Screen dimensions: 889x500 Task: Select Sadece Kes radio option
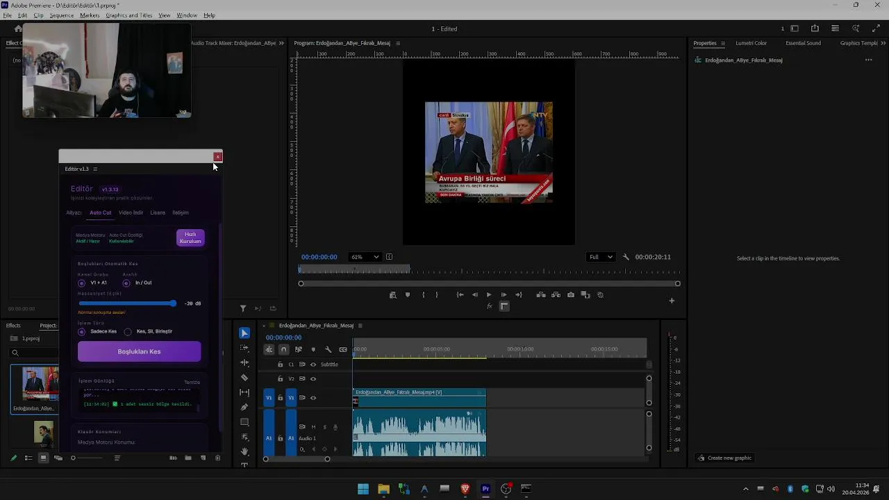(81, 332)
